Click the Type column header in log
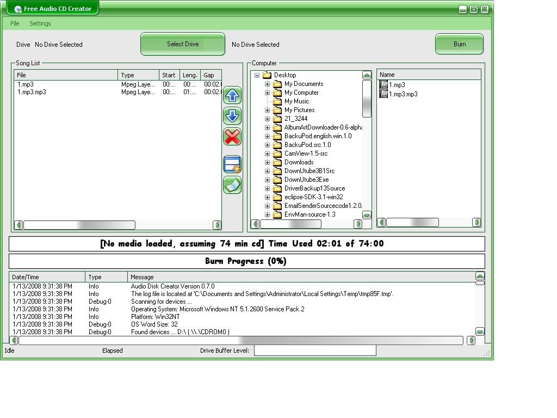Viewport: 557px width, 418px height. click(x=106, y=277)
